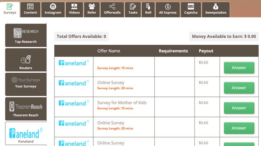Select the Paneland provider in sidebar
This screenshot has width=261, height=146.
[x=26, y=134]
